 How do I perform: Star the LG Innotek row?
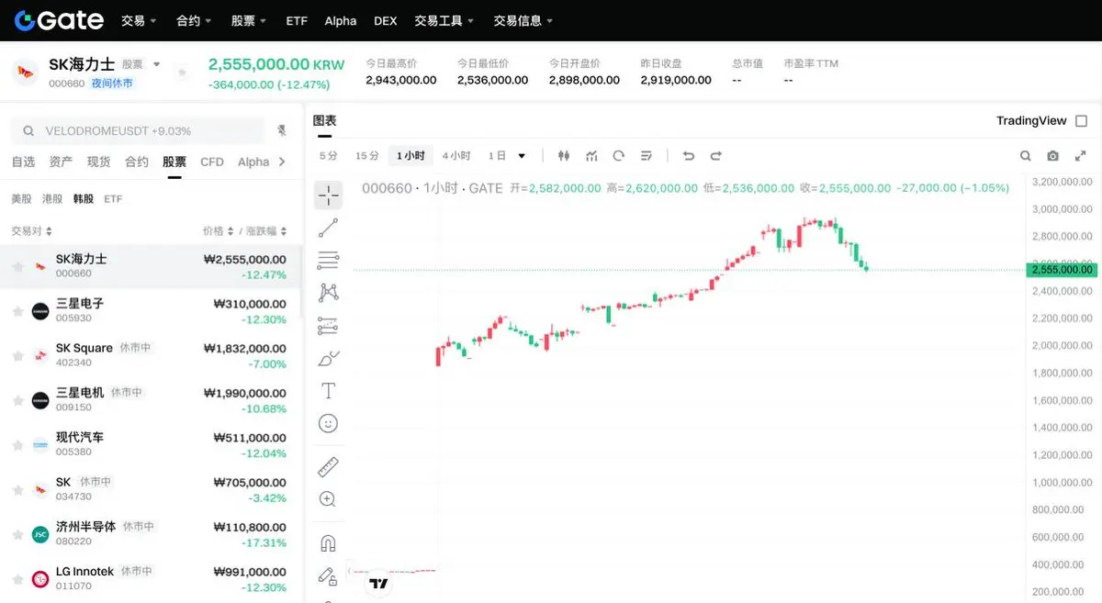[17, 579]
